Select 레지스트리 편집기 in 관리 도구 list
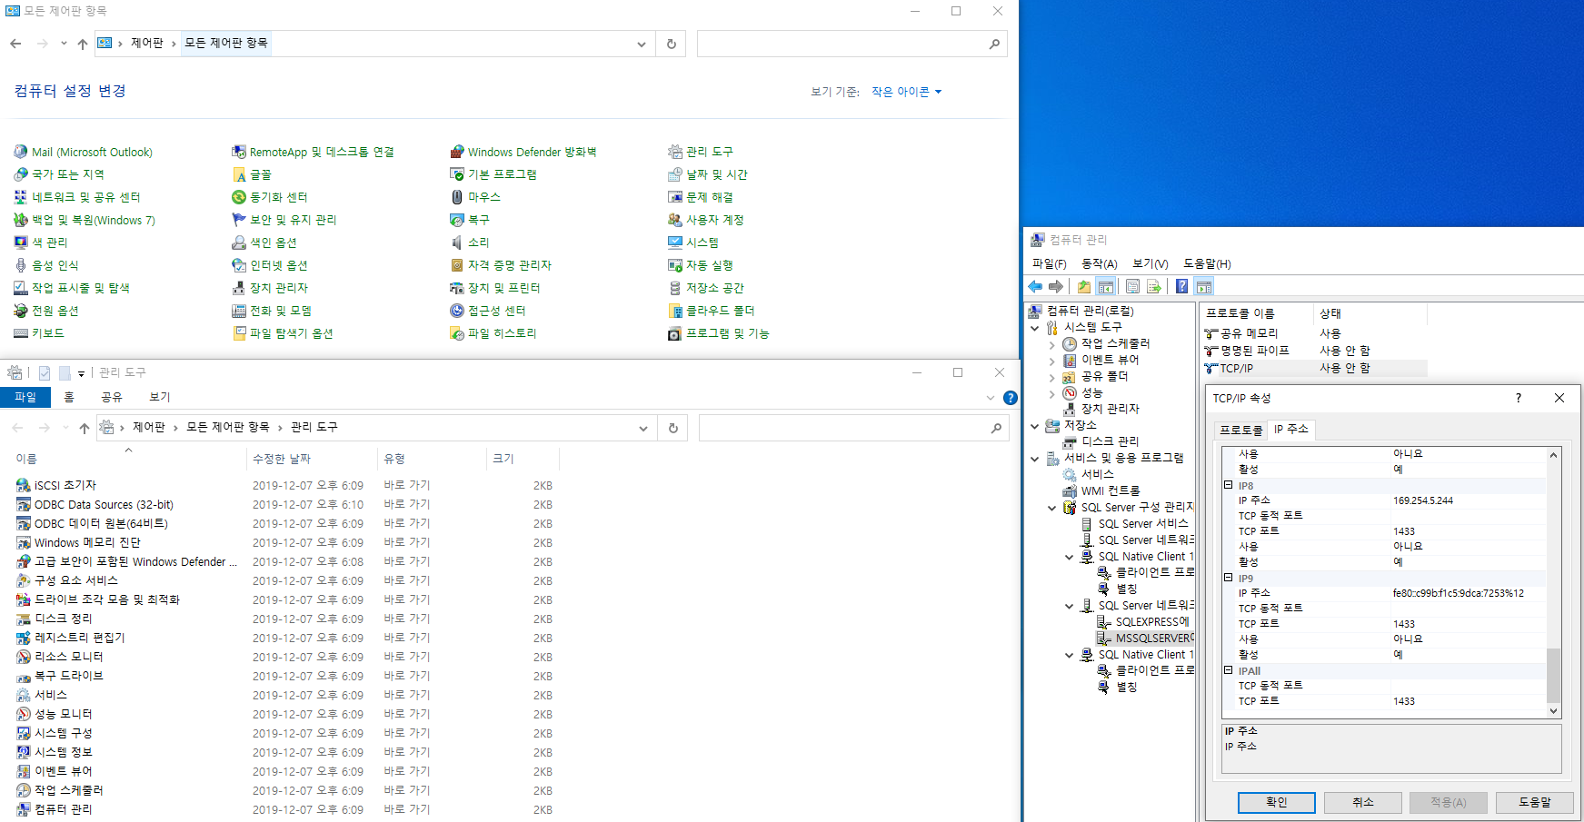 [71, 638]
